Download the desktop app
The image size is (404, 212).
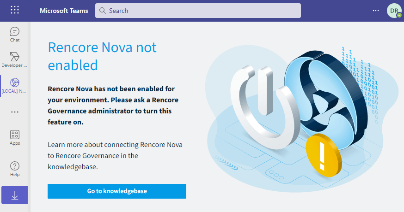[x=15, y=195]
